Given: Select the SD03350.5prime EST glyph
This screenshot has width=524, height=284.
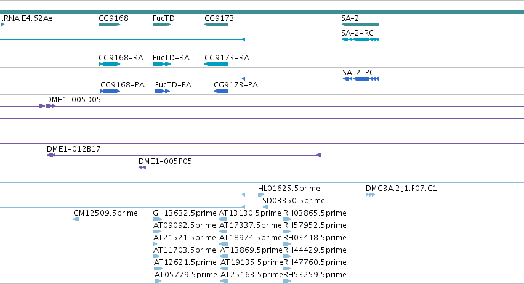Looking at the screenshot, I should tap(265, 207).
